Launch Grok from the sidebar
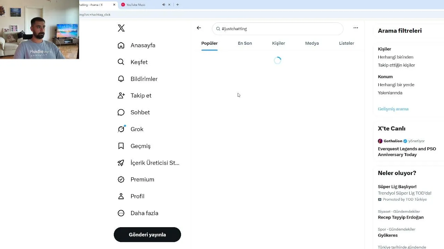444x249 pixels. (x=130, y=129)
